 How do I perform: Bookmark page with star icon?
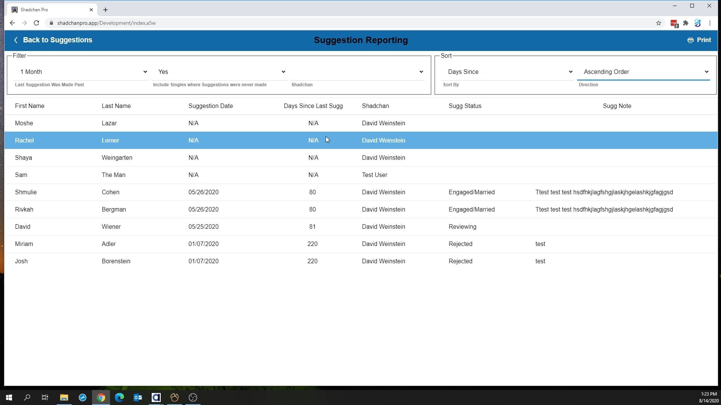pyautogui.click(x=659, y=23)
